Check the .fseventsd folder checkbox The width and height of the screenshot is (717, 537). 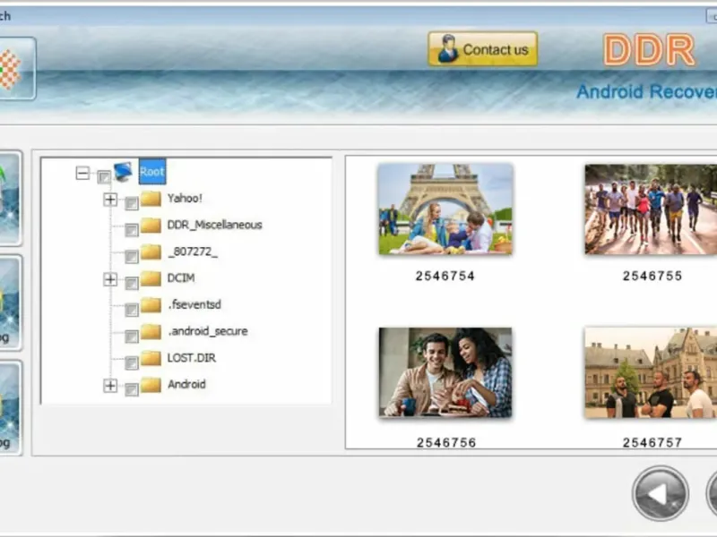tap(132, 310)
